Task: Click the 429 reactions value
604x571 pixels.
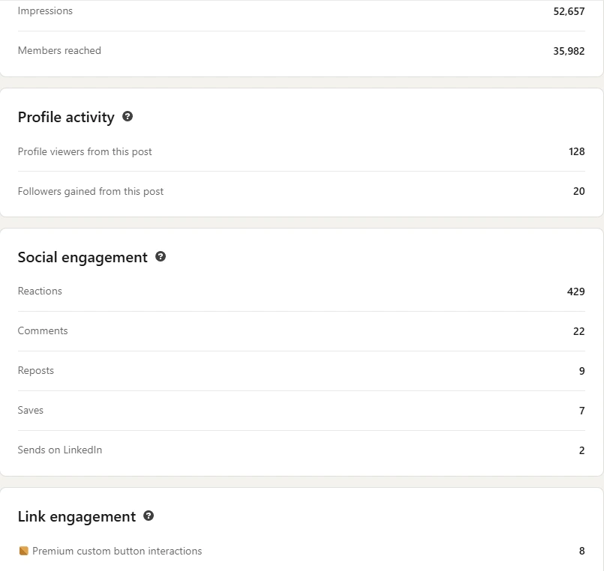Action: 576,291
